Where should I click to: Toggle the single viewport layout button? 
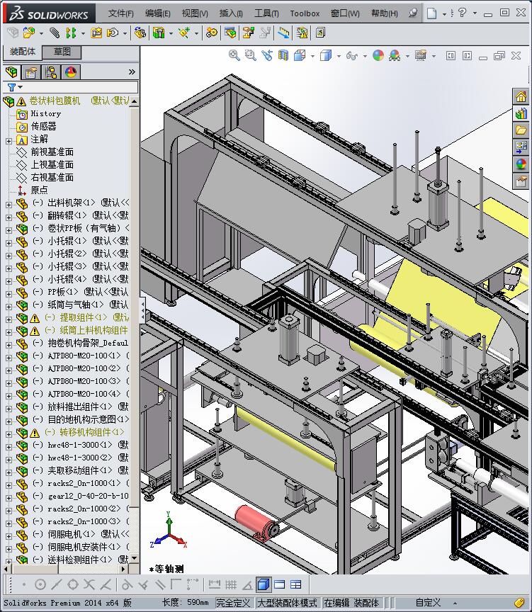pos(280,584)
